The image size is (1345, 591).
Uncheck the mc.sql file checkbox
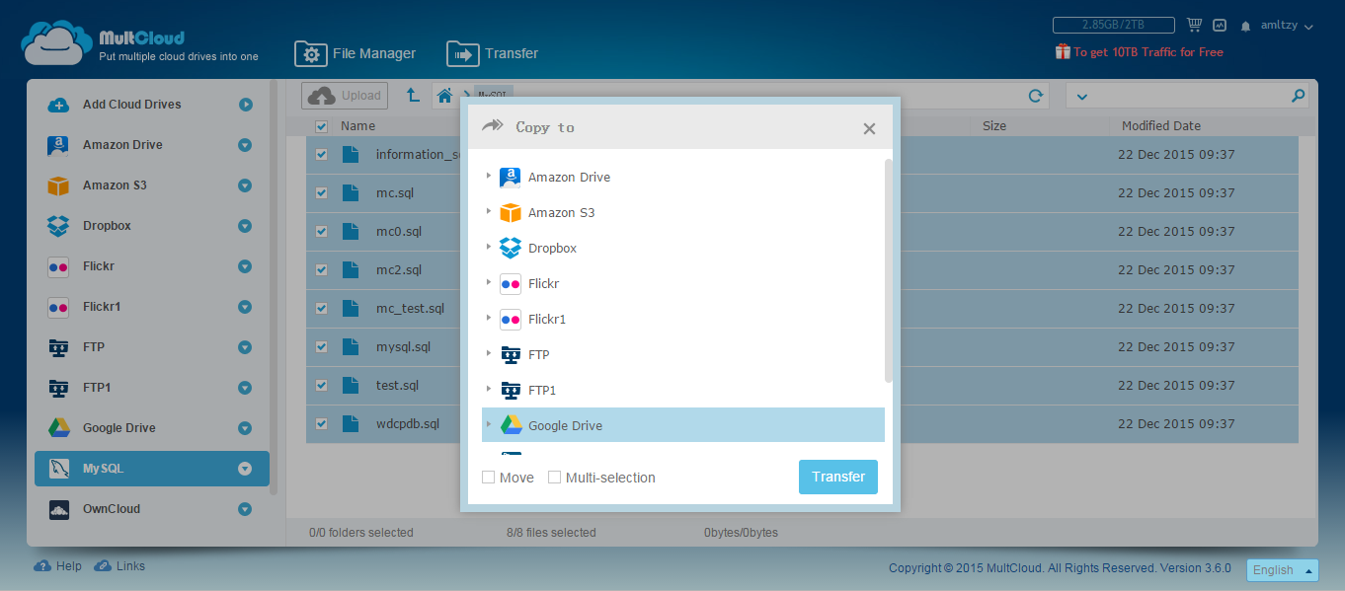321,193
